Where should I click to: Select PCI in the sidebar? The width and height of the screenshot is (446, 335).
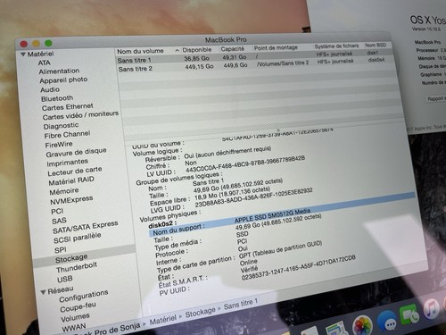pyautogui.click(x=57, y=211)
